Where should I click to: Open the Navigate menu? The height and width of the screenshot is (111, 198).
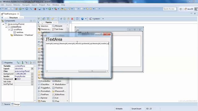tap(26, 5)
